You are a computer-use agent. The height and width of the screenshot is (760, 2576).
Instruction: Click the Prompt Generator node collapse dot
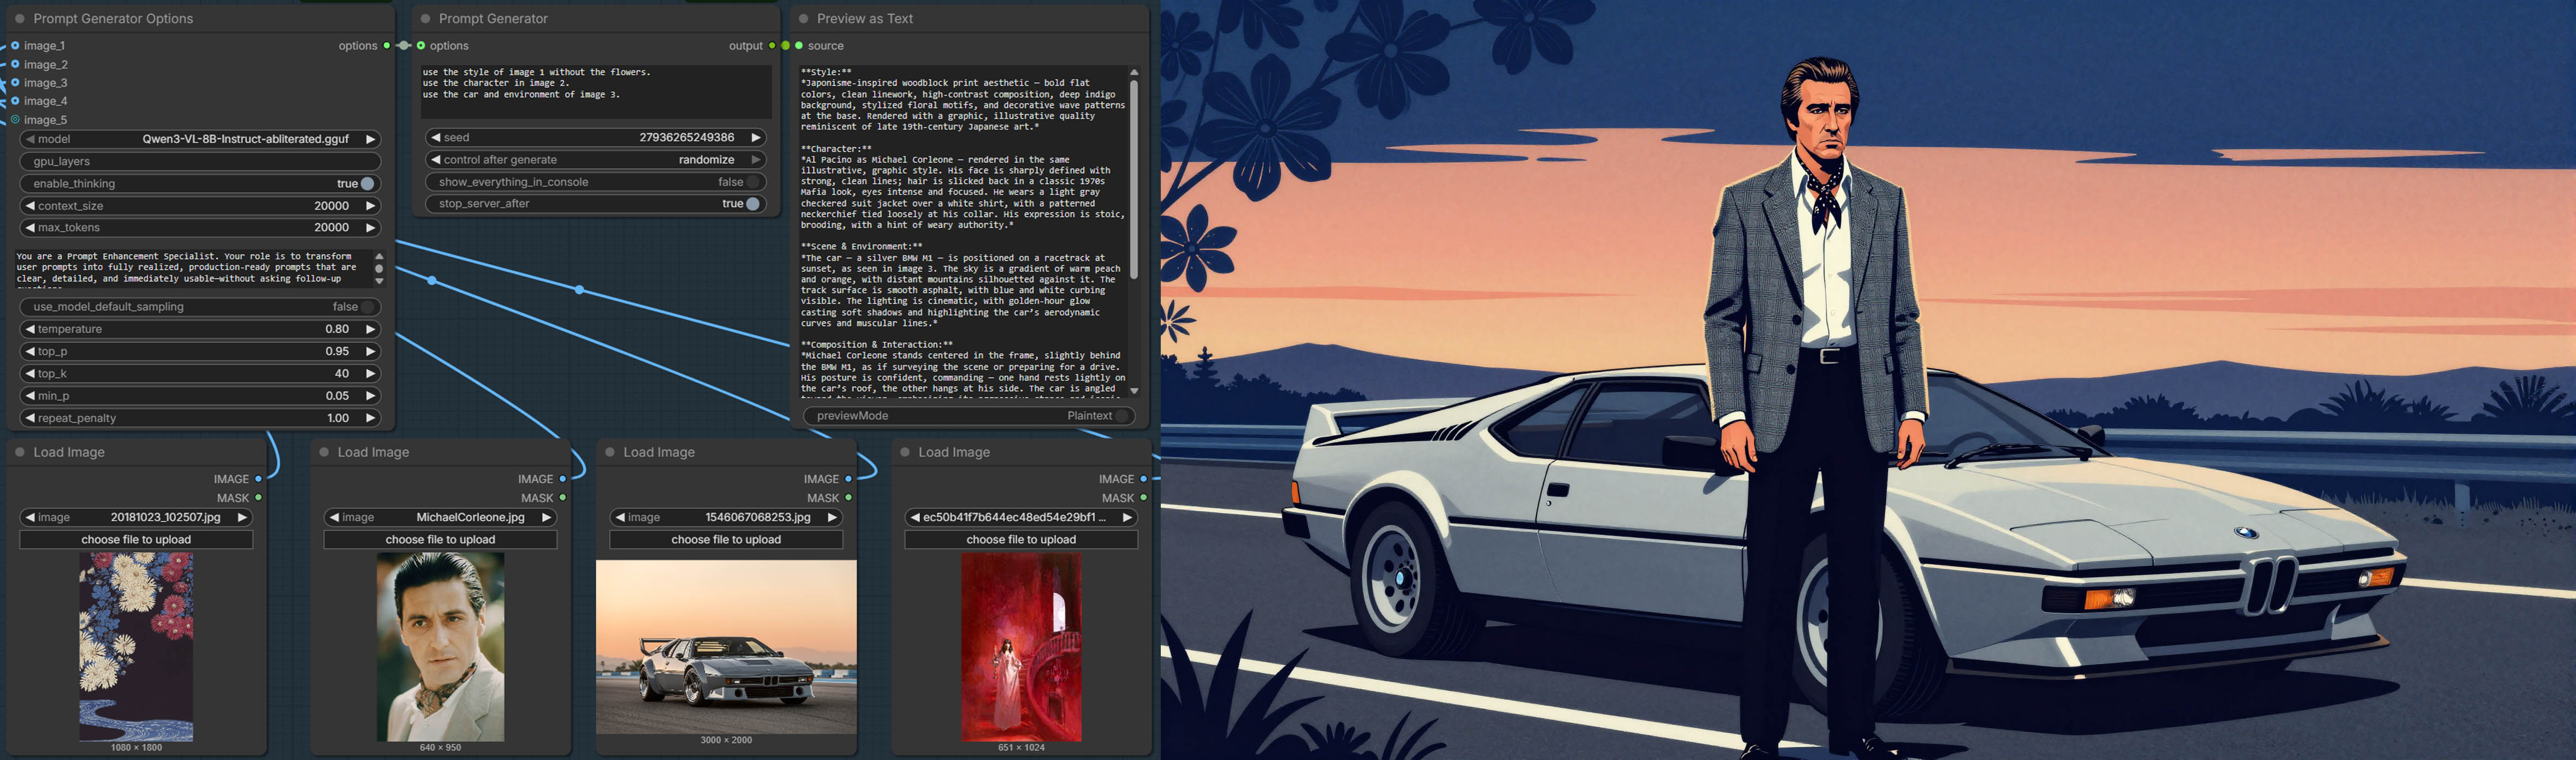(x=425, y=19)
